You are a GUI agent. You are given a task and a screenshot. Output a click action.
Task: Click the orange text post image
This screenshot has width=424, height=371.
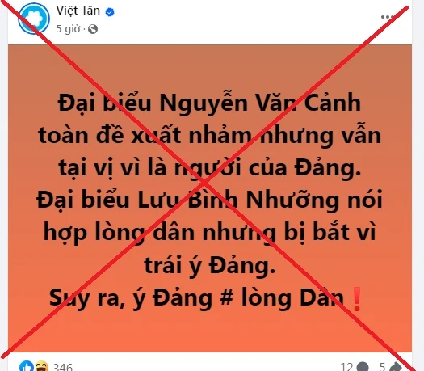pyautogui.click(x=210, y=198)
